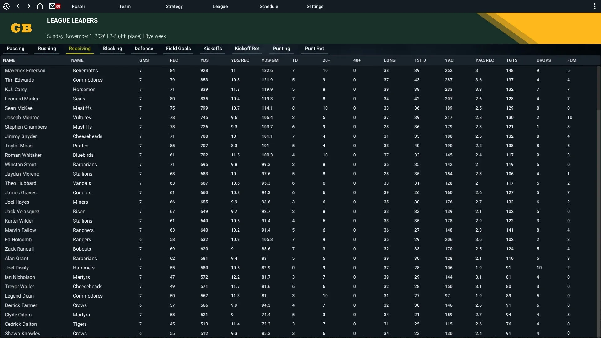Open the Cheeseheads team for Jimmy Snyder
Viewport: 601px width, 338px height.
(x=87, y=136)
